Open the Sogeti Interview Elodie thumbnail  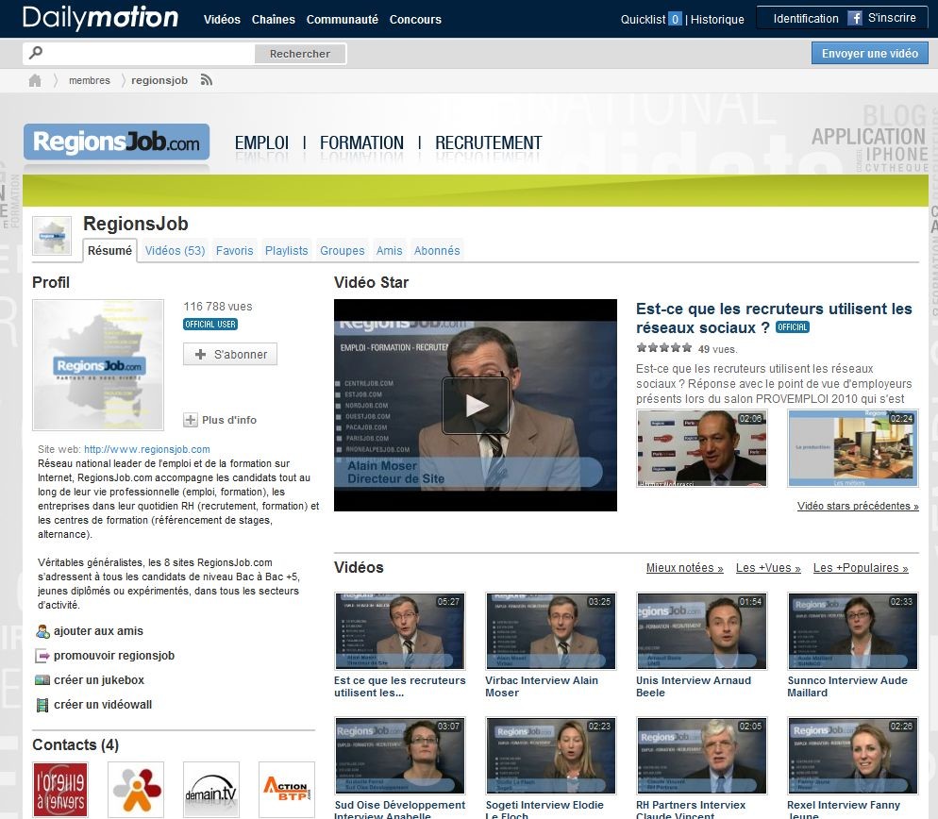coord(551,756)
